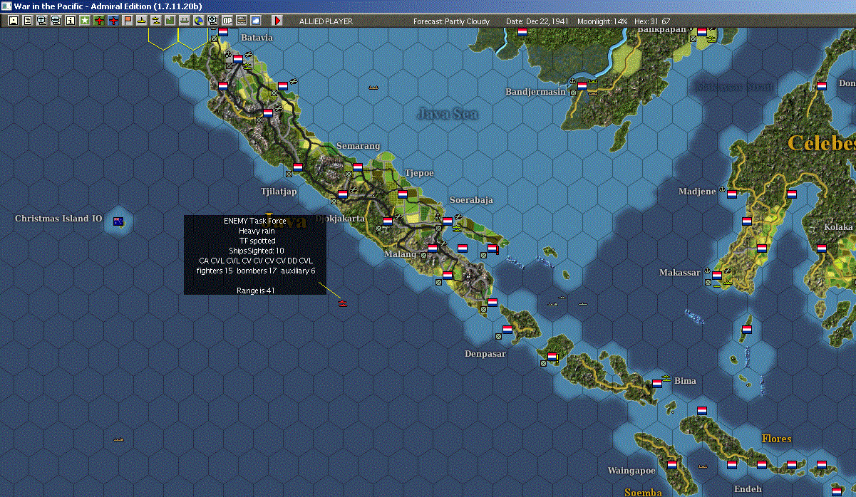Select the Bima base flag
The height and width of the screenshot is (497, 856).
pos(657,383)
